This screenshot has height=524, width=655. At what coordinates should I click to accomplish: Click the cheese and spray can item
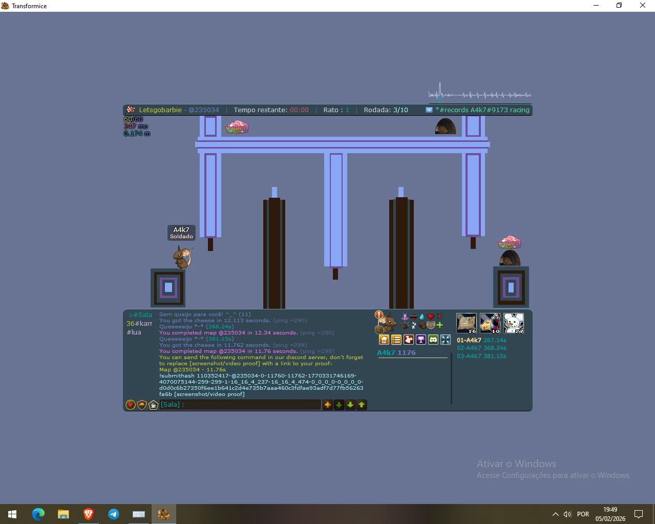click(490, 323)
